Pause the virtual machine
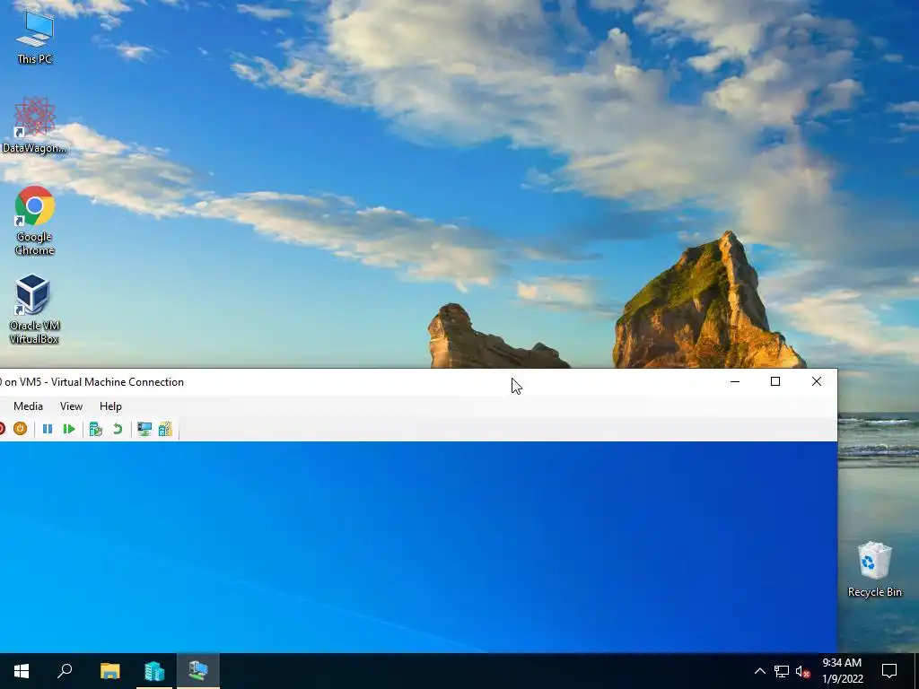This screenshot has width=919, height=689. click(48, 429)
